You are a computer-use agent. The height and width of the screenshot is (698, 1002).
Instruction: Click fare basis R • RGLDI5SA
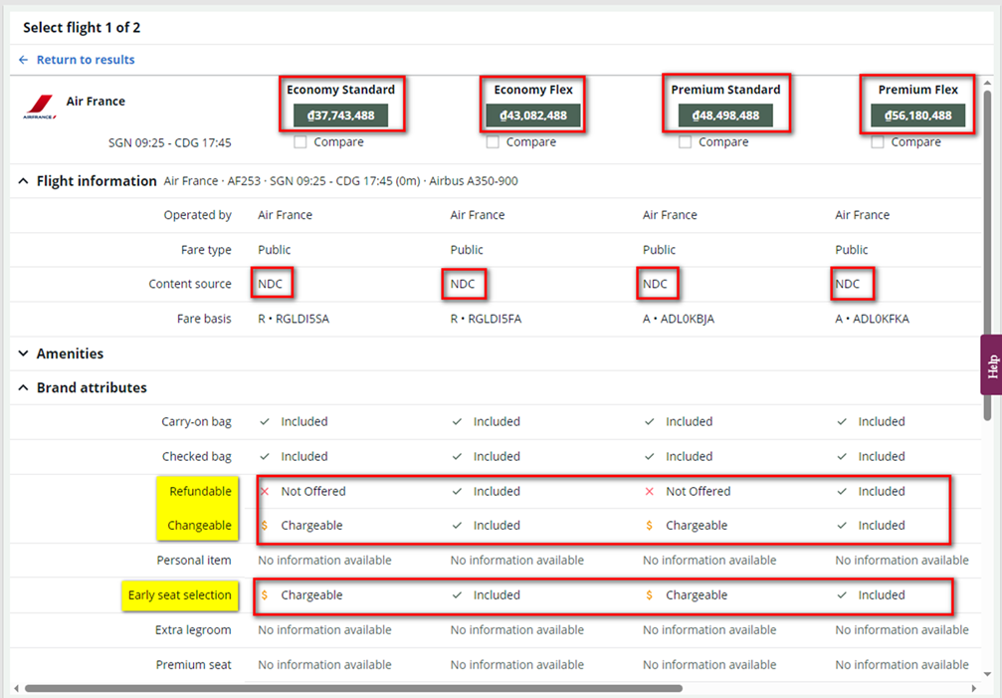coord(294,319)
